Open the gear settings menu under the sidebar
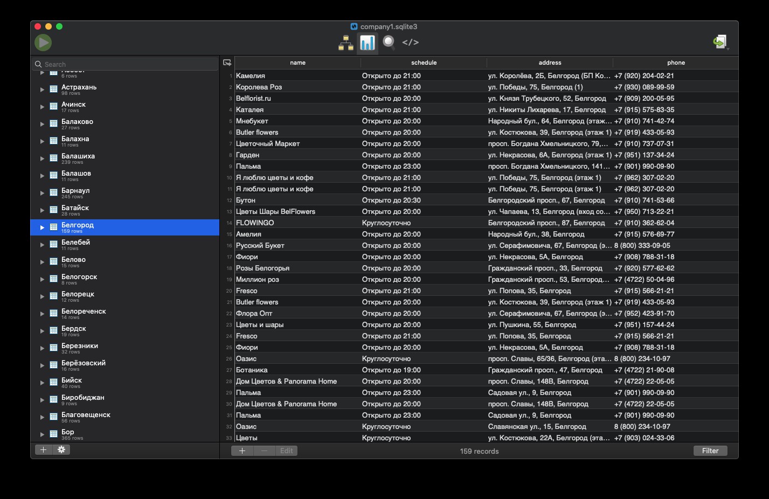Image resolution: width=769 pixels, height=499 pixels. [61, 449]
